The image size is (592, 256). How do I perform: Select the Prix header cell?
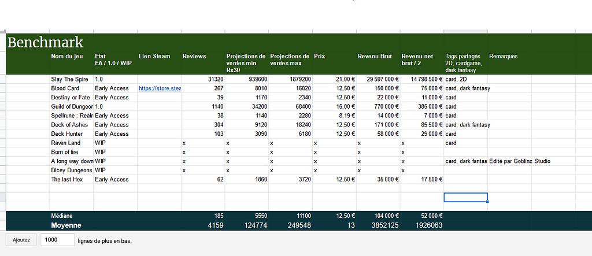(x=334, y=62)
